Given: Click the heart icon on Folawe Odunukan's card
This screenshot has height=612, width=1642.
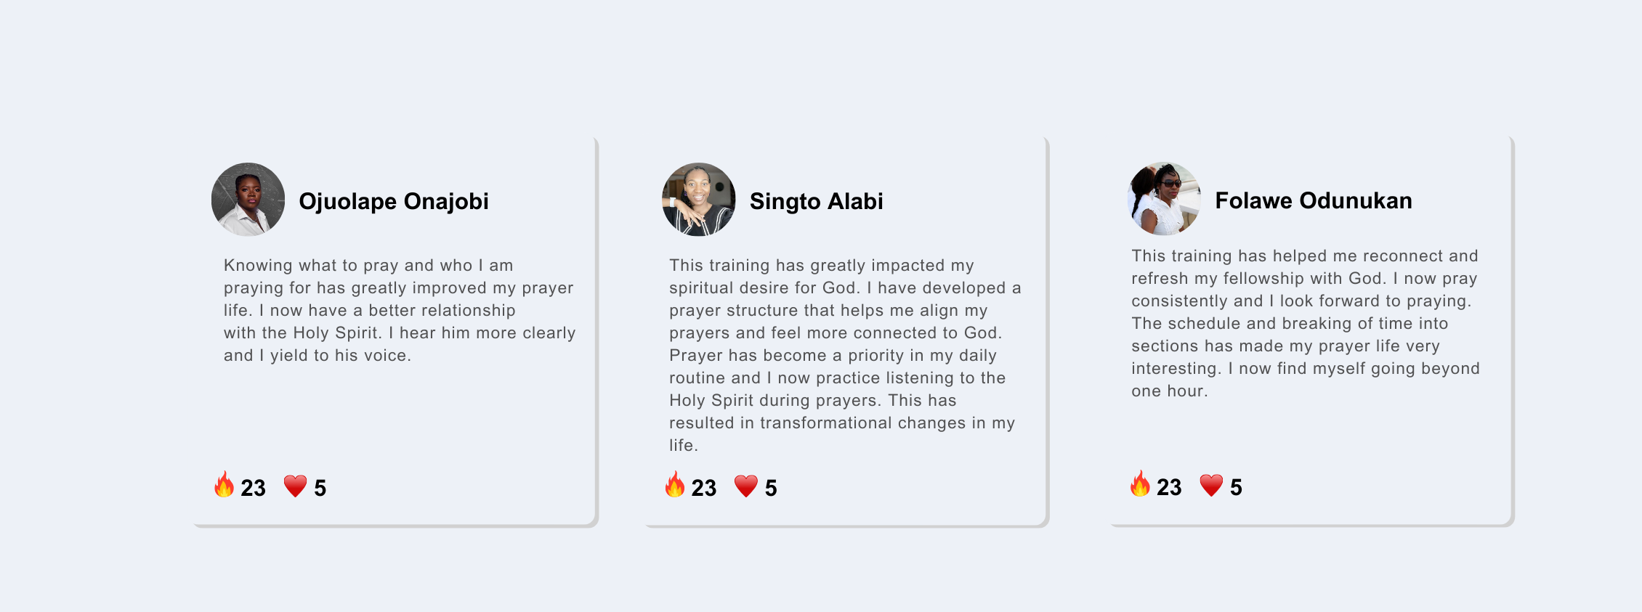Looking at the screenshot, I should coord(1211,485).
